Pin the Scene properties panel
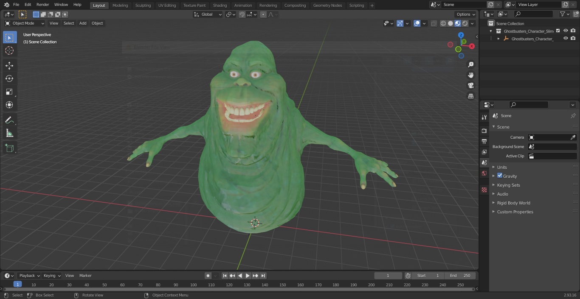The image size is (580, 299). coord(573,116)
